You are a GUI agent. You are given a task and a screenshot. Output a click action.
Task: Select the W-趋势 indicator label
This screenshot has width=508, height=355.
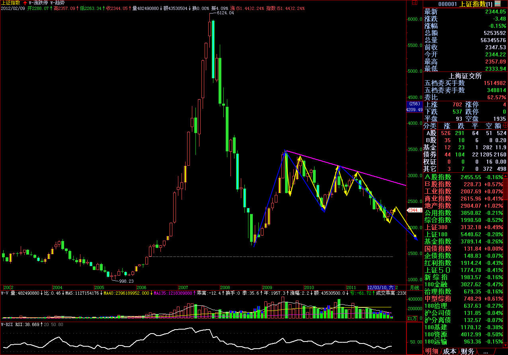pos(58,2)
